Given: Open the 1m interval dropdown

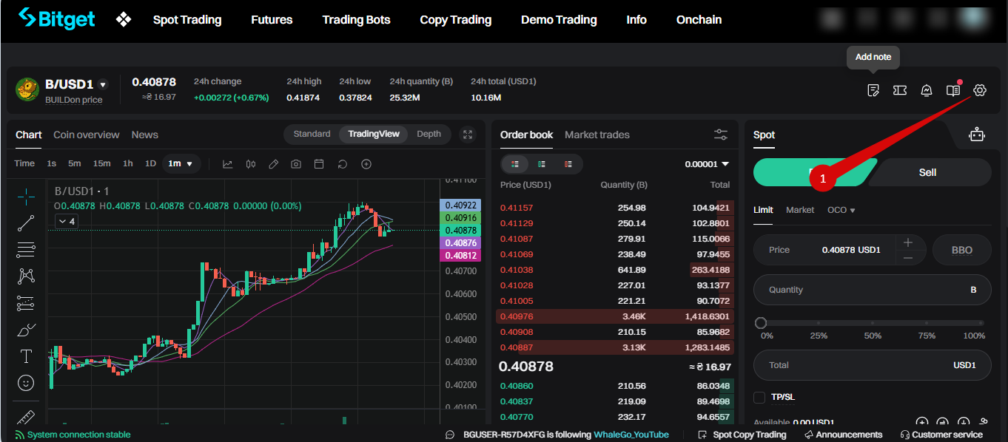Looking at the screenshot, I should point(181,163).
